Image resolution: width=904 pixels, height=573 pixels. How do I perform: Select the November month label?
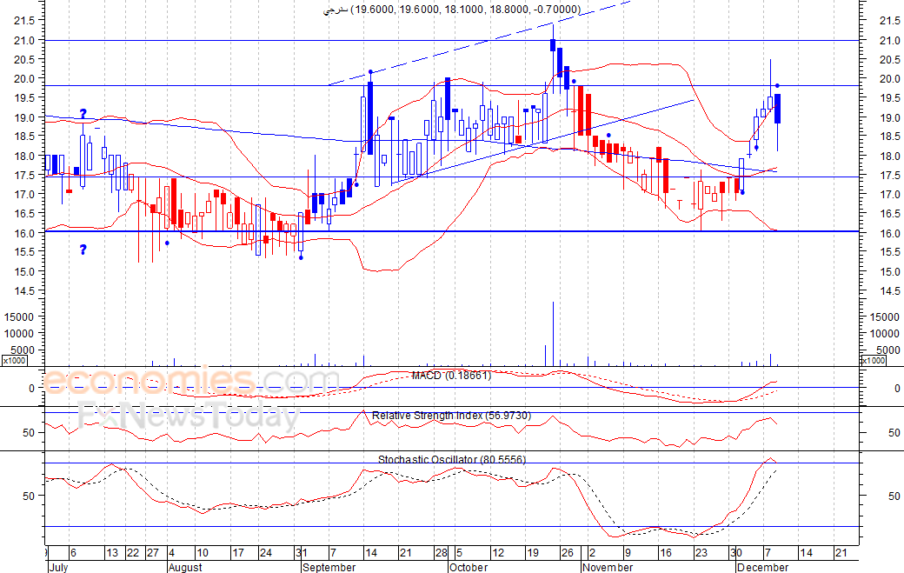point(607,567)
